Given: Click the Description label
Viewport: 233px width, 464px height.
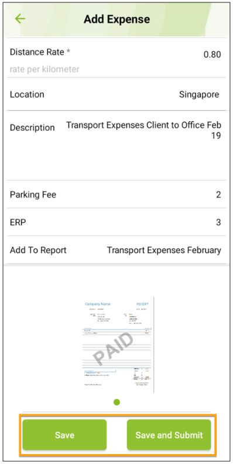Looking at the screenshot, I should coord(32,128).
